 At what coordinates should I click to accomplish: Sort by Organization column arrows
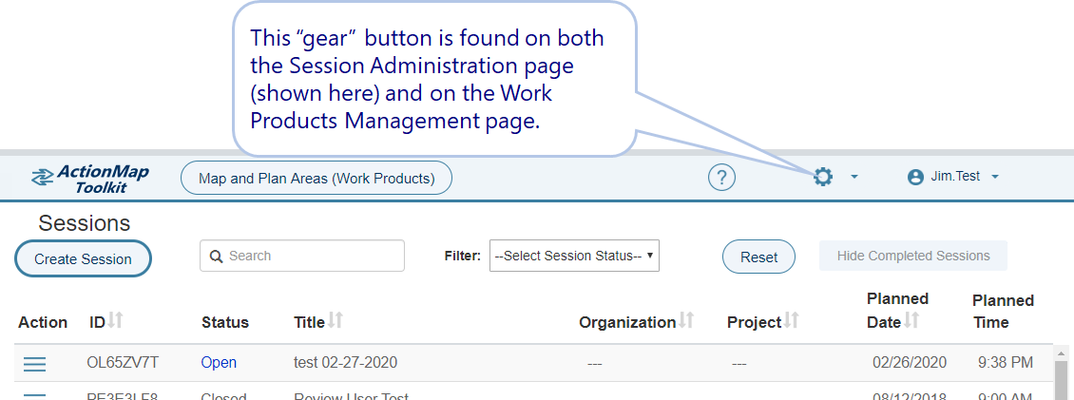pyautogui.click(x=687, y=321)
